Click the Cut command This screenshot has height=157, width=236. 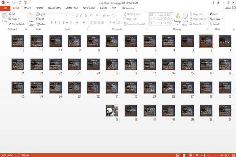click(12, 14)
